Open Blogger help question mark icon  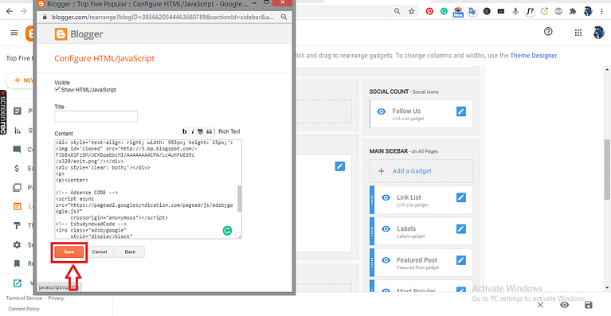tap(548, 32)
